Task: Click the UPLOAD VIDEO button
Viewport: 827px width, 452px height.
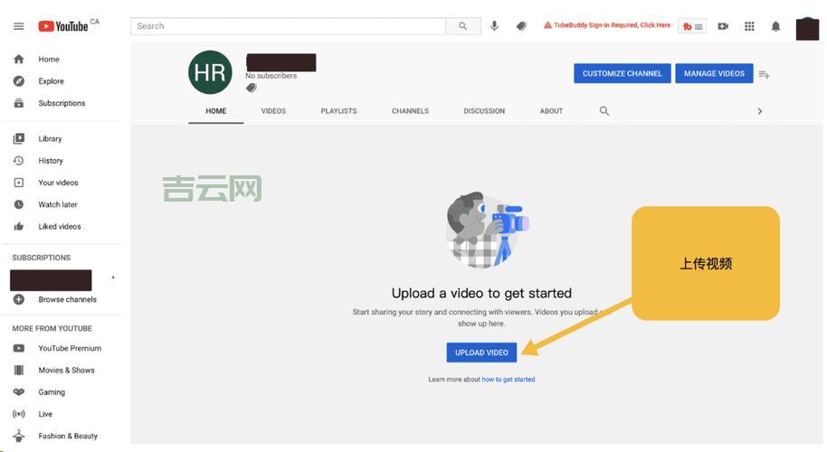Action: point(481,353)
